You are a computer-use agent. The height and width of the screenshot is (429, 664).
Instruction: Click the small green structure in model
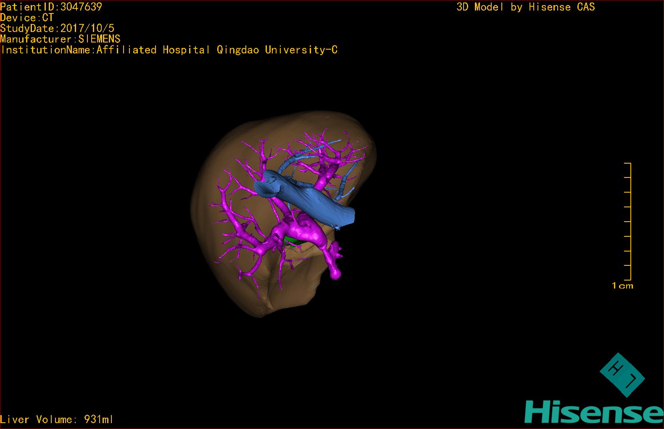[290, 241]
